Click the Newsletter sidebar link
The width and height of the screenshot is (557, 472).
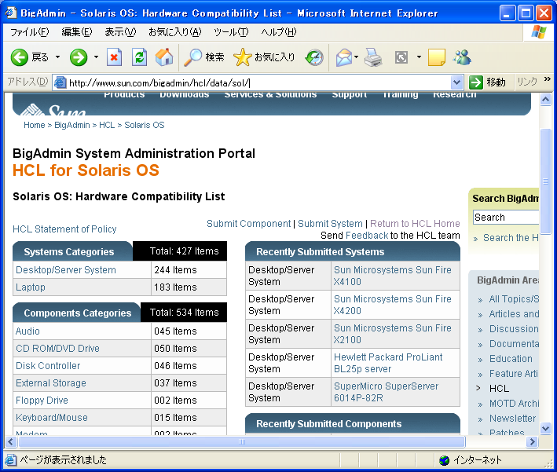[x=512, y=419]
